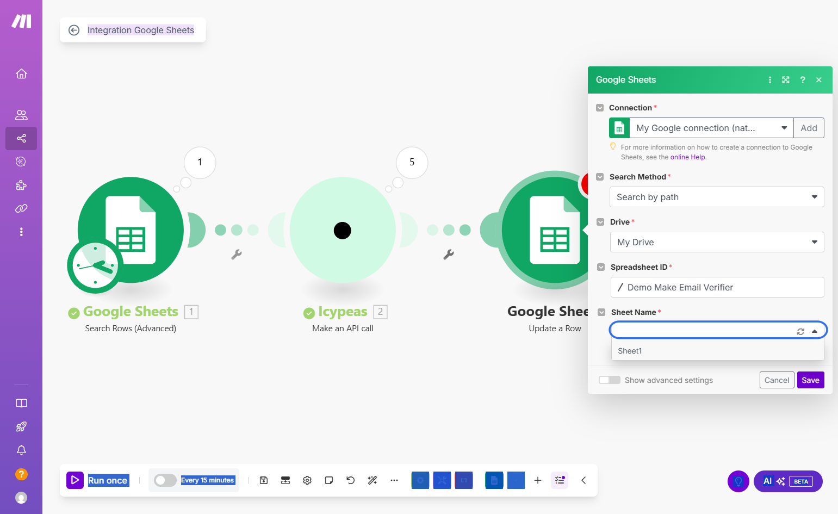Screen dimensions: 838x514
Task: Click the Cancel button in the panel
Action: pyautogui.click(x=777, y=380)
